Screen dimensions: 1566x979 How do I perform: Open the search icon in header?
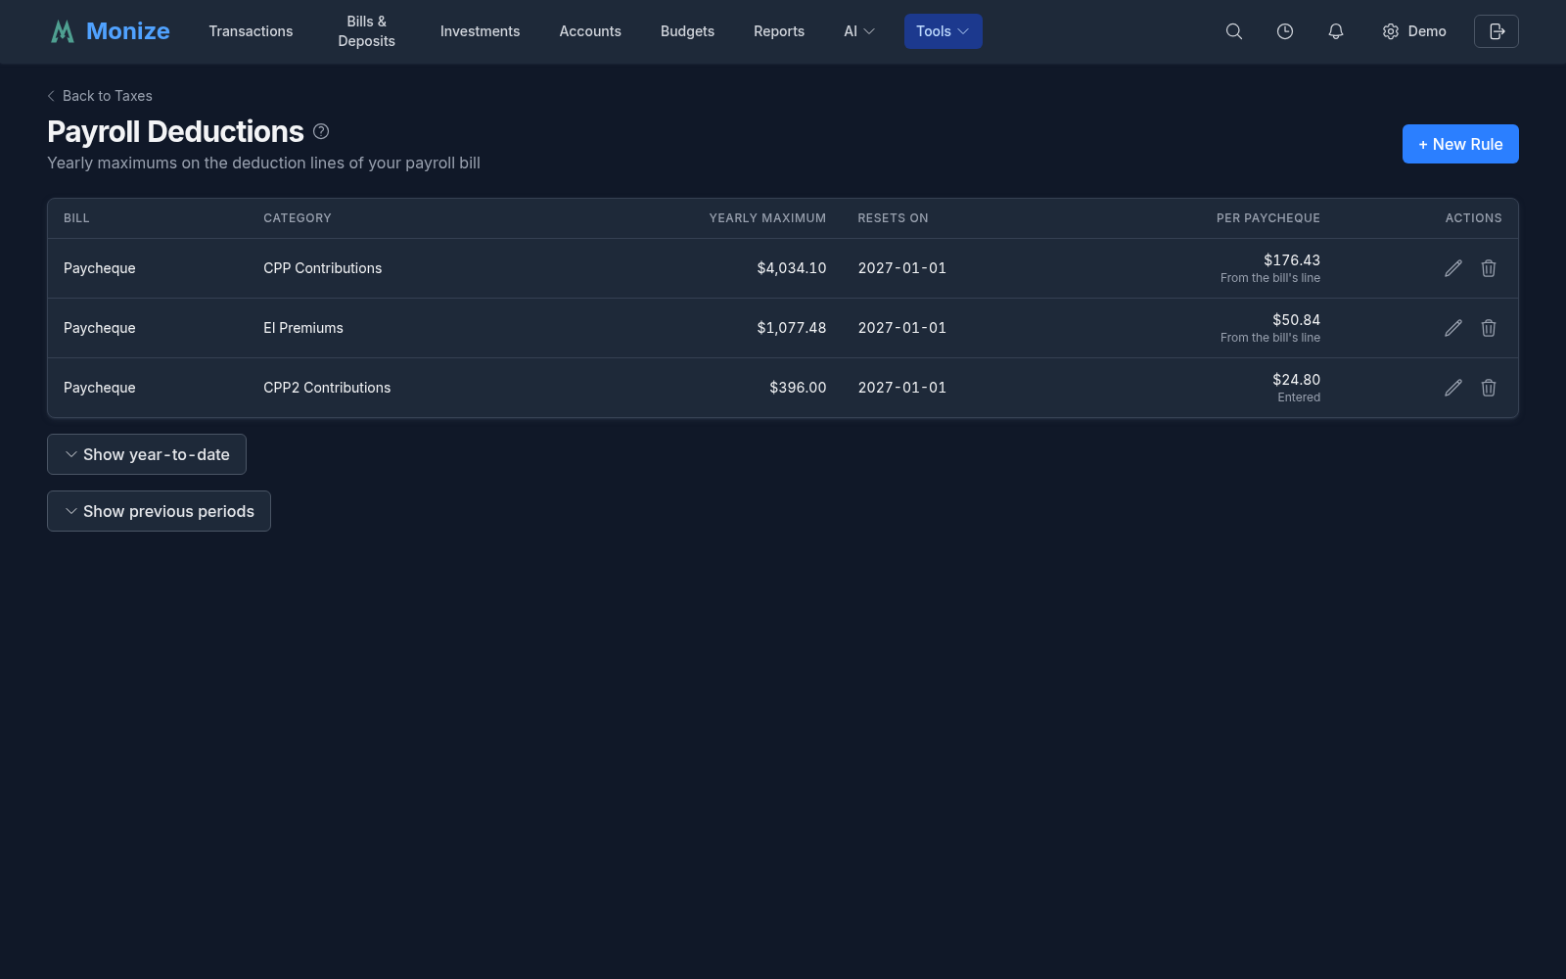(x=1234, y=31)
